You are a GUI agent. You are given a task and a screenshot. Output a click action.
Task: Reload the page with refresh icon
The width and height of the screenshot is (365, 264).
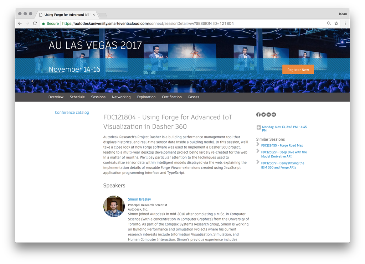[35, 24]
